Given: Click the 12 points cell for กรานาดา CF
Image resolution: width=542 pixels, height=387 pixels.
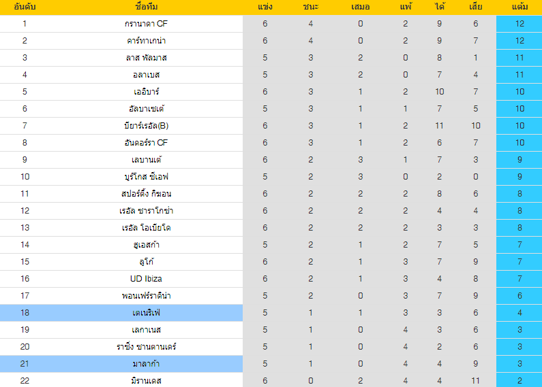Looking at the screenshot, I should pos(520,23).
